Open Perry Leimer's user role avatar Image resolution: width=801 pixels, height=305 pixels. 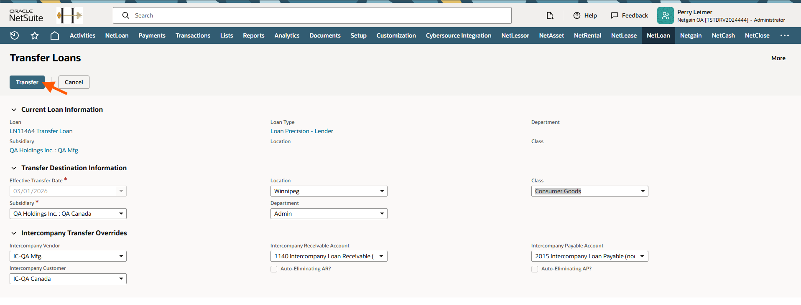tap(665, 15)
